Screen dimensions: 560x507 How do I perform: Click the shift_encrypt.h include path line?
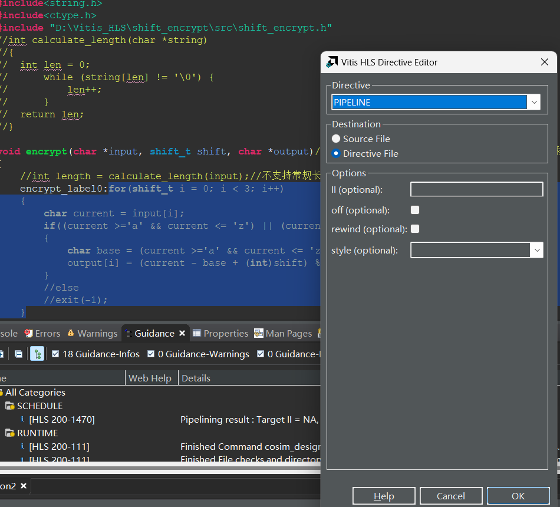[x=166, y=28]
